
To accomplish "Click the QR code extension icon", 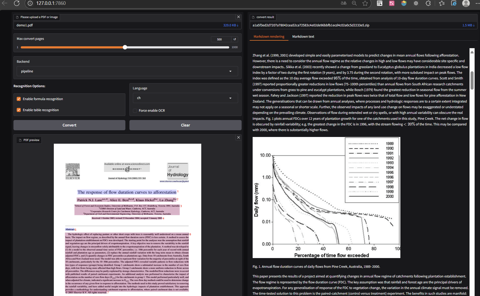I will pos(379,3).
